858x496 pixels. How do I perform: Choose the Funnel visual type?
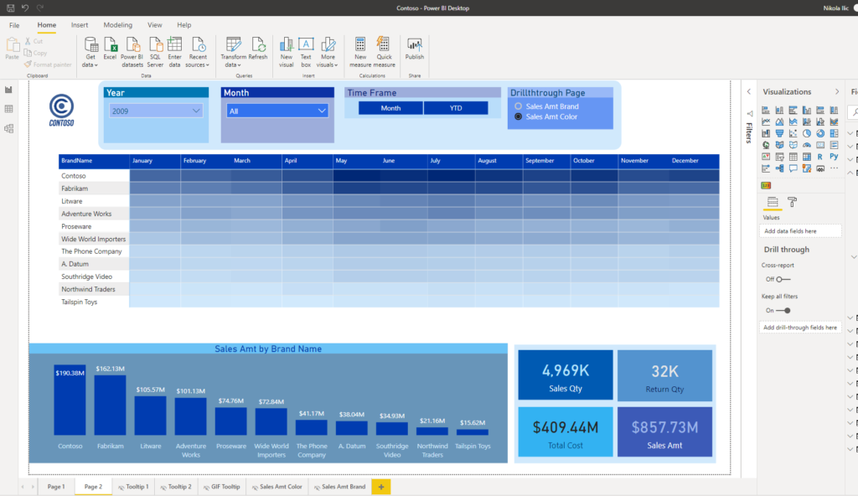pyautogui.click(x=779, y=133)
